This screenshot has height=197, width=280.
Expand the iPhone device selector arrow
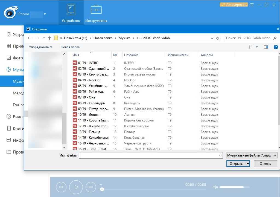tap(45, 14)
